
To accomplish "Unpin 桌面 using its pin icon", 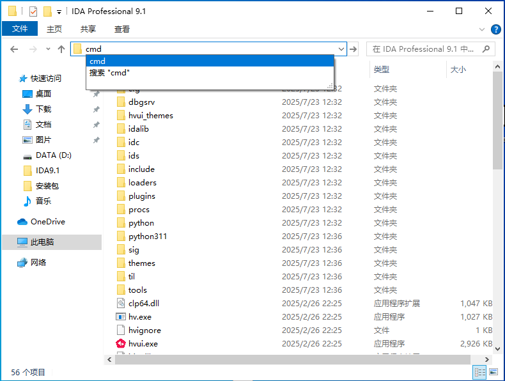I will click(96, 94).
